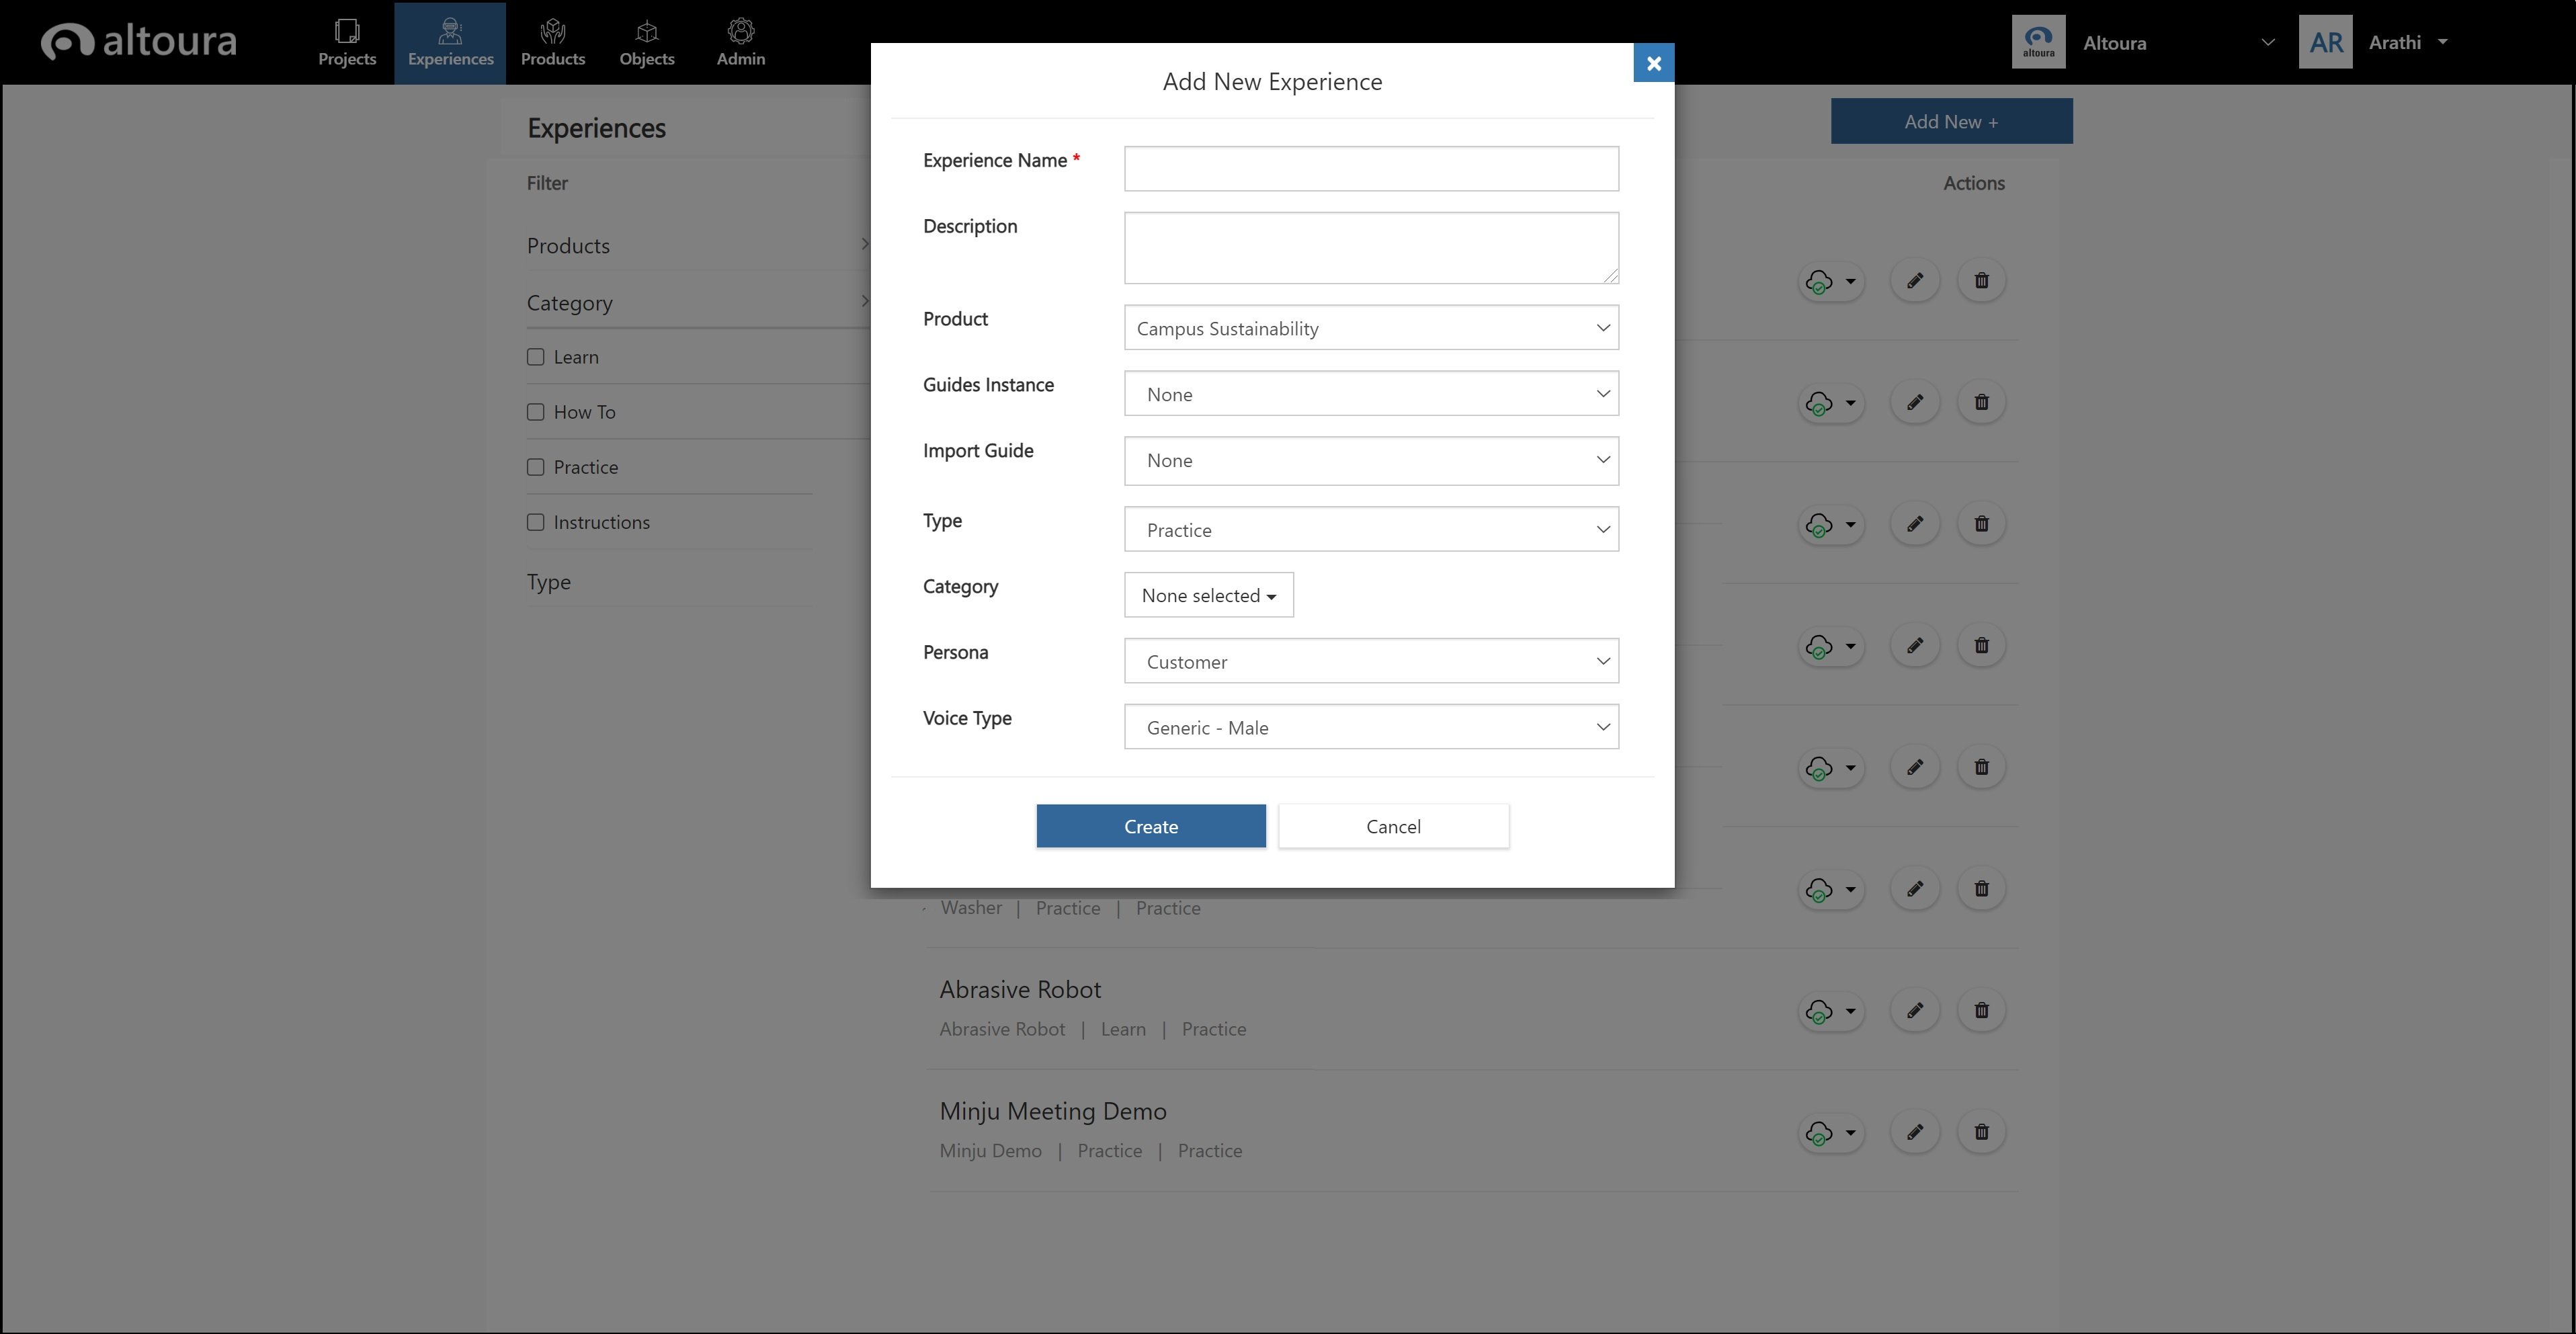Open the Objects section in top navigation
Viewport: 2576px width, 1334px height.
[x=647, y=43]
